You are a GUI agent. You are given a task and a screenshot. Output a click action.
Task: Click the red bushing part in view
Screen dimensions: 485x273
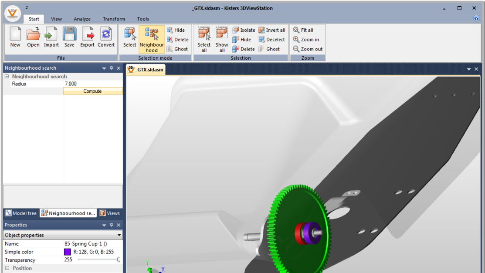point(299,234)
